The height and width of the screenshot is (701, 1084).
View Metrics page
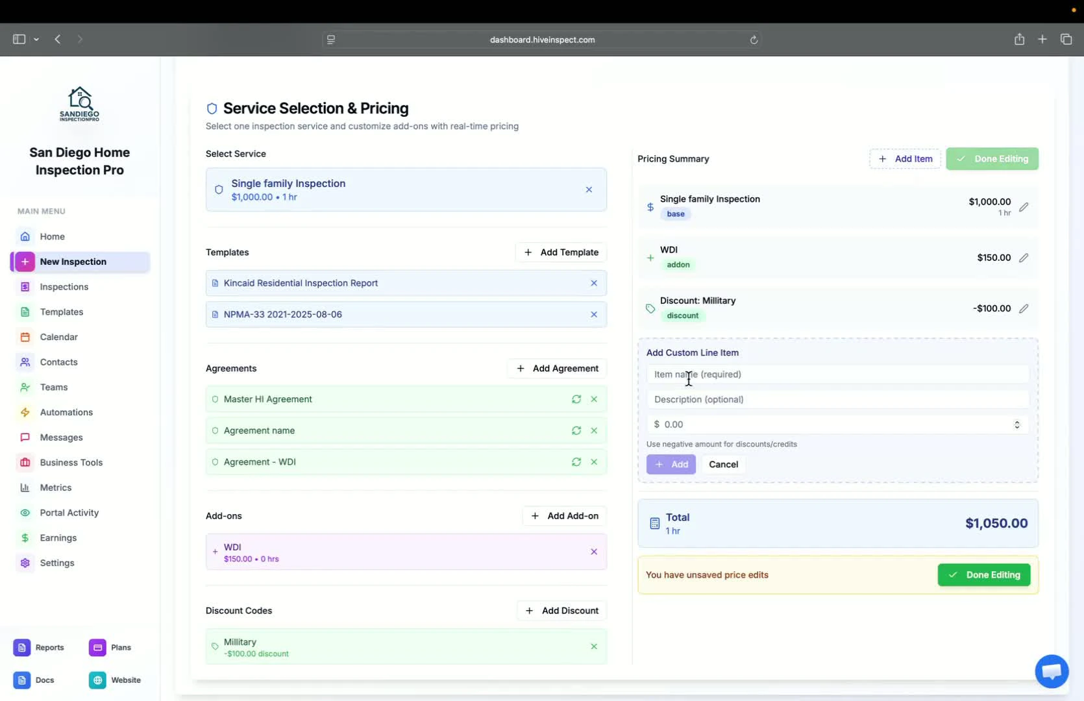click(55, 487)
